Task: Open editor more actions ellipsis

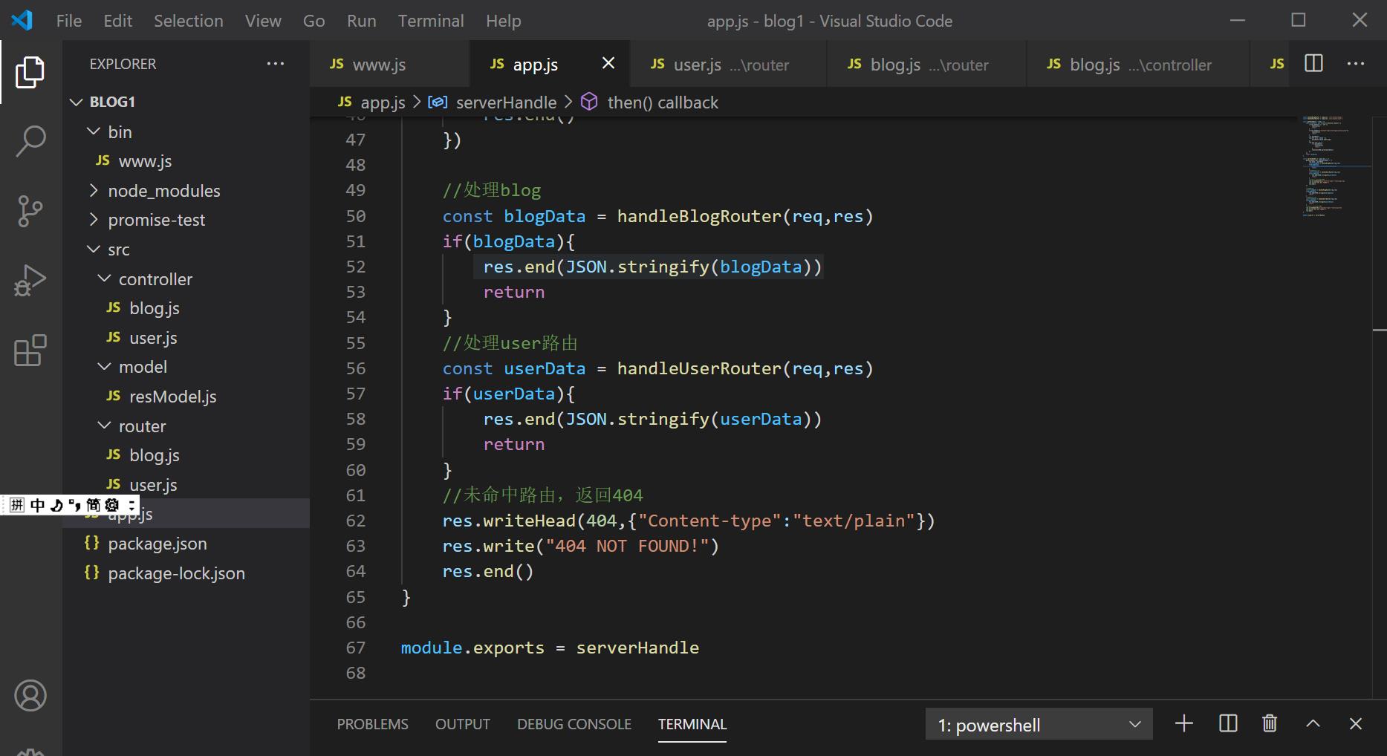Action: click(1356, 64)
